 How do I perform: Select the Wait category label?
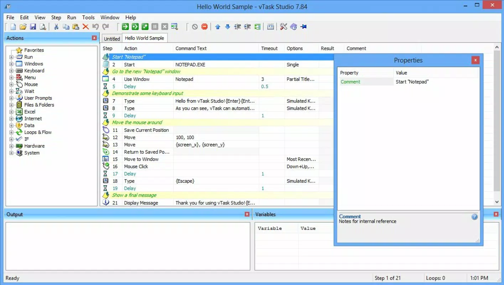tap(29, 91)
